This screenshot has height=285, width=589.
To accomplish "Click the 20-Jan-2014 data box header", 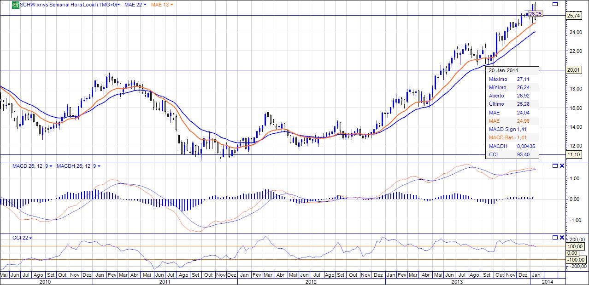I will (503, 70).
